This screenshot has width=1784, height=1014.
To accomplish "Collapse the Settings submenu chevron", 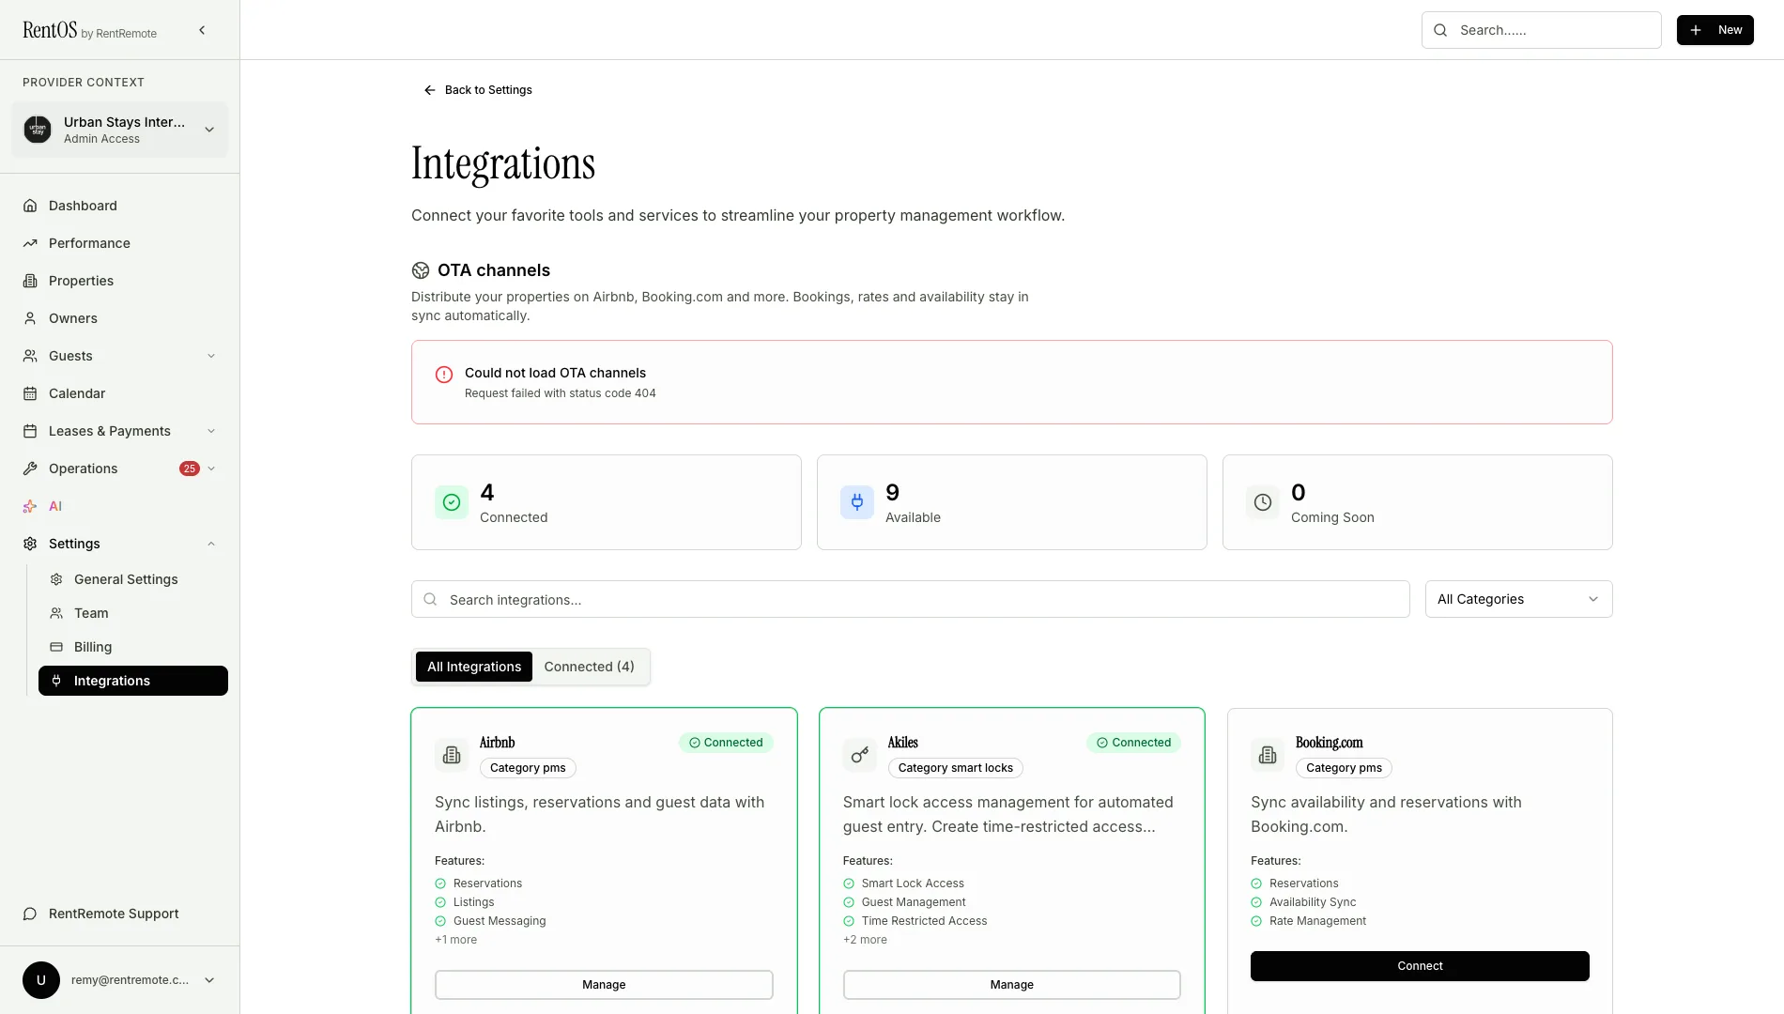I will (211, 544).
